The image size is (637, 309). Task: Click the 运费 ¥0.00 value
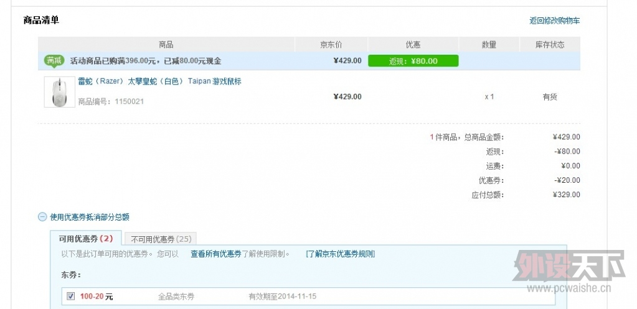click(x=570, y=166)
